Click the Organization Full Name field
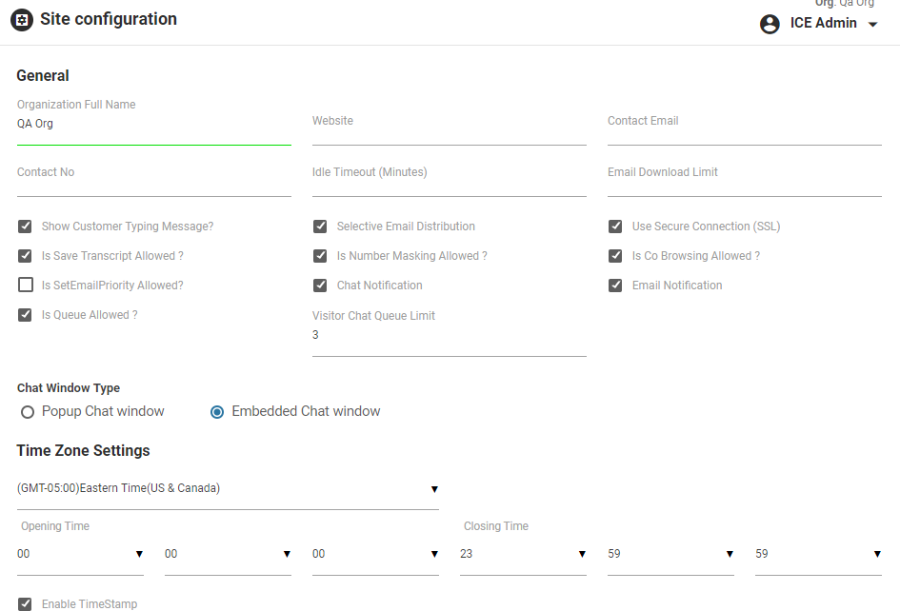 (x=153, y=125)
